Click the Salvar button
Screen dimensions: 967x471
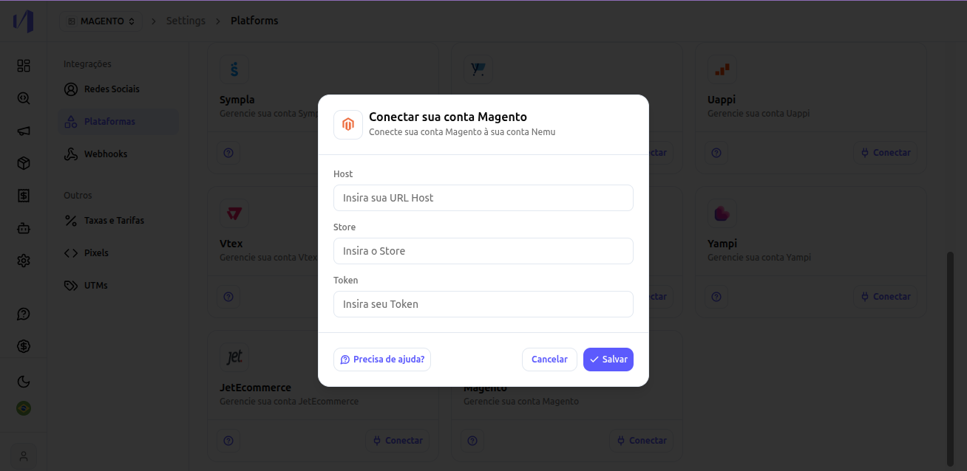point(608,360)
